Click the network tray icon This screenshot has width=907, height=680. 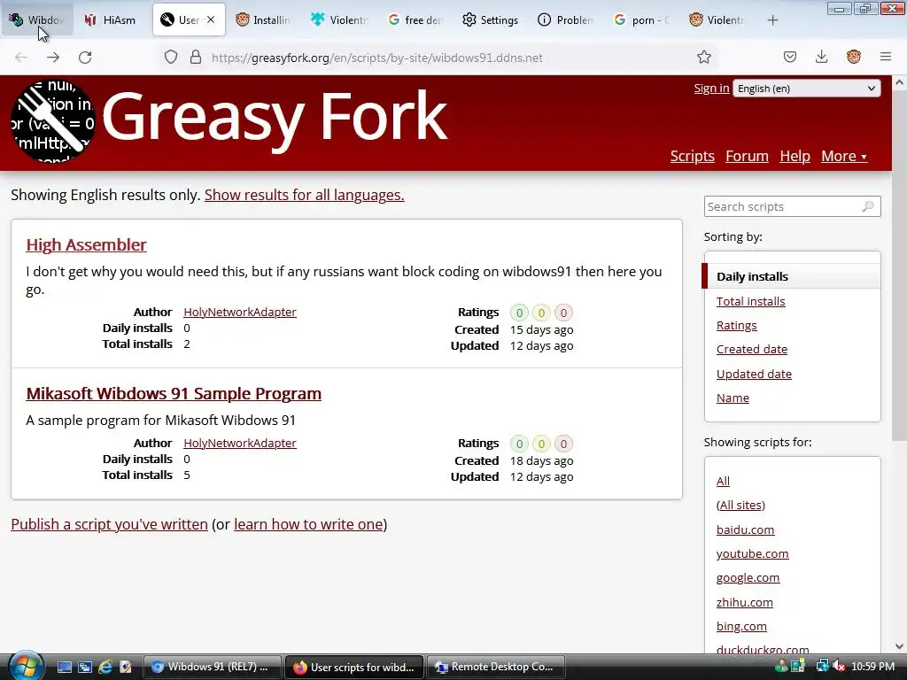point(822,666)
